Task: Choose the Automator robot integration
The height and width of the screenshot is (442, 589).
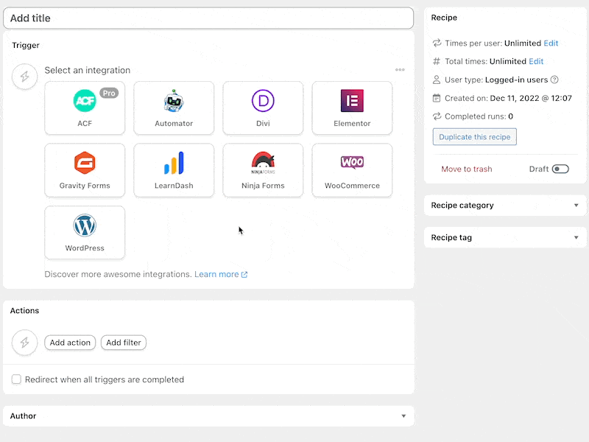Action: 174,100
